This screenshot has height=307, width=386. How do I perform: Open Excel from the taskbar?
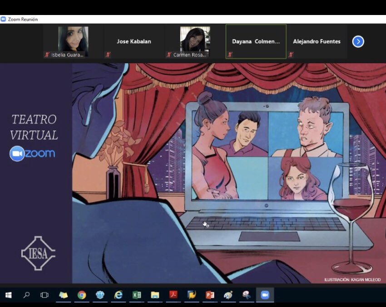click(x=137, y=295)
